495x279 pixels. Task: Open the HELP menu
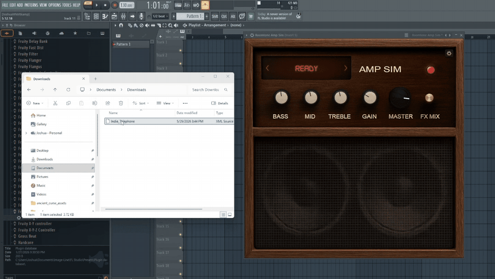coord(77,5)
